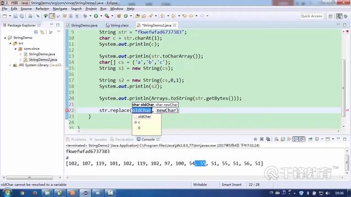Click Package Explorer horizontal scrollbar thumb
Image resolution: width=351 pixels, height=197 pixels.
29,177
